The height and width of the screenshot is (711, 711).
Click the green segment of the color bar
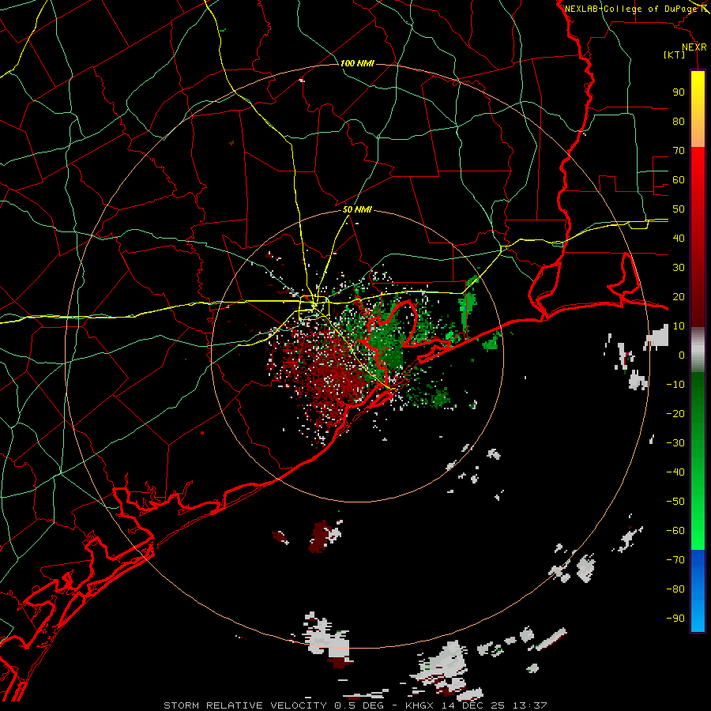tap(698, 461)
